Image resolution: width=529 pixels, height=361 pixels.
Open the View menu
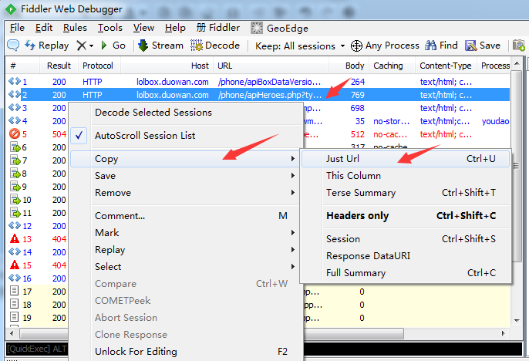pyautogui.click(x=143, y=28)
